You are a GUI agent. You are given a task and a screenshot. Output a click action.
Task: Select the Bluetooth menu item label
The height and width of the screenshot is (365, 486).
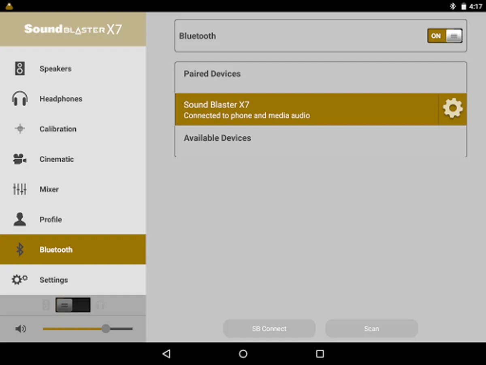(56, 249)
